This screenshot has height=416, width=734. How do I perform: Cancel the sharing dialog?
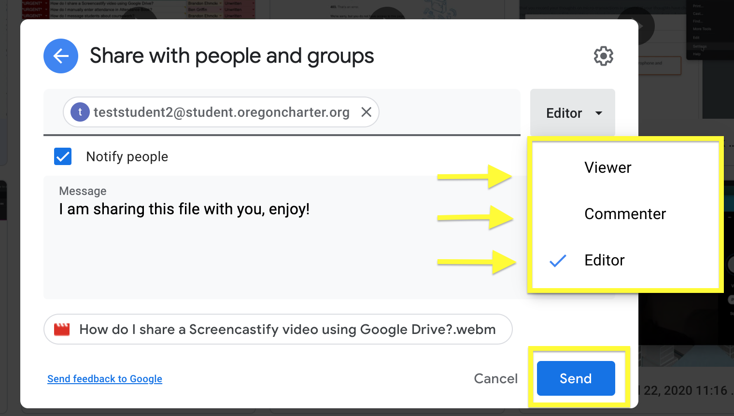[x=496, y=378]
